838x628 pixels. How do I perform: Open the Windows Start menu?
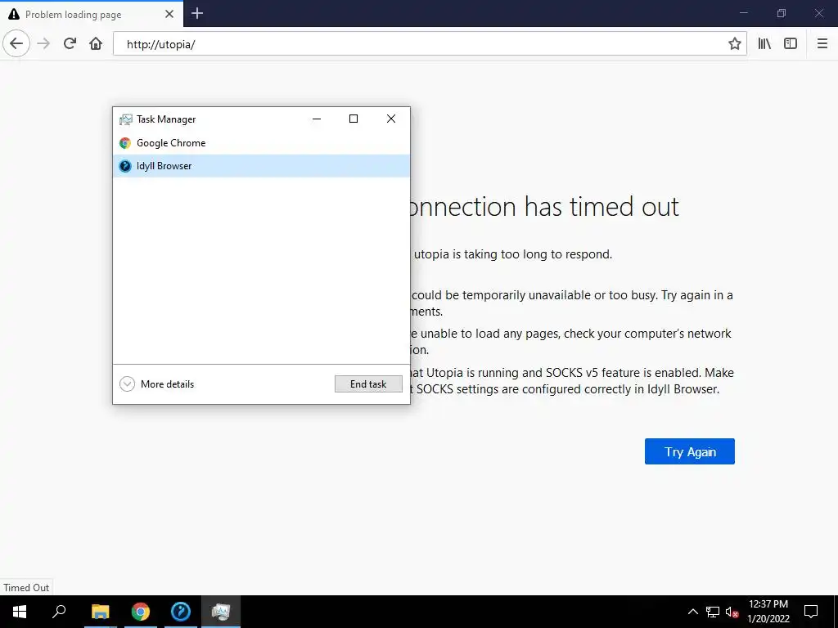coord(20,612)
